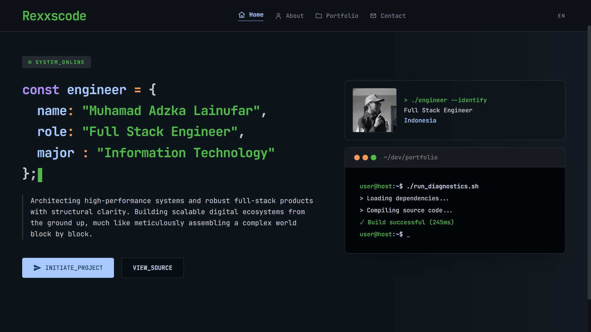The height and width of the screenshot is (332, 591).
Task: Click the engineer profile photo
Action: point(374,110)
